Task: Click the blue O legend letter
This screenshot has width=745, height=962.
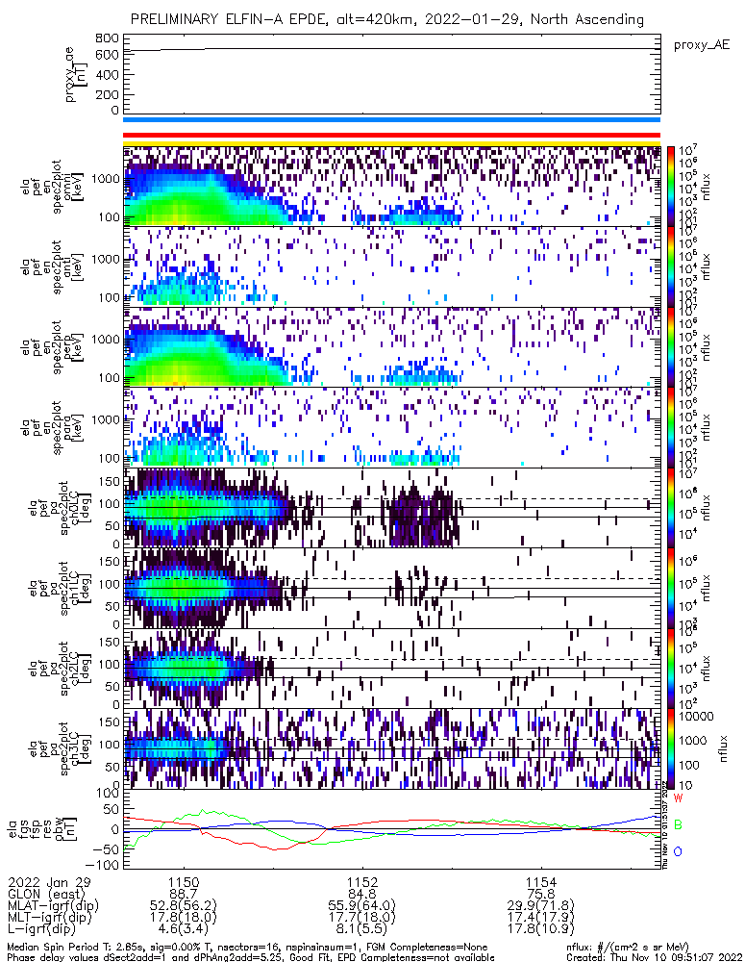Action: pyautogui.click(x=678, y=851)
